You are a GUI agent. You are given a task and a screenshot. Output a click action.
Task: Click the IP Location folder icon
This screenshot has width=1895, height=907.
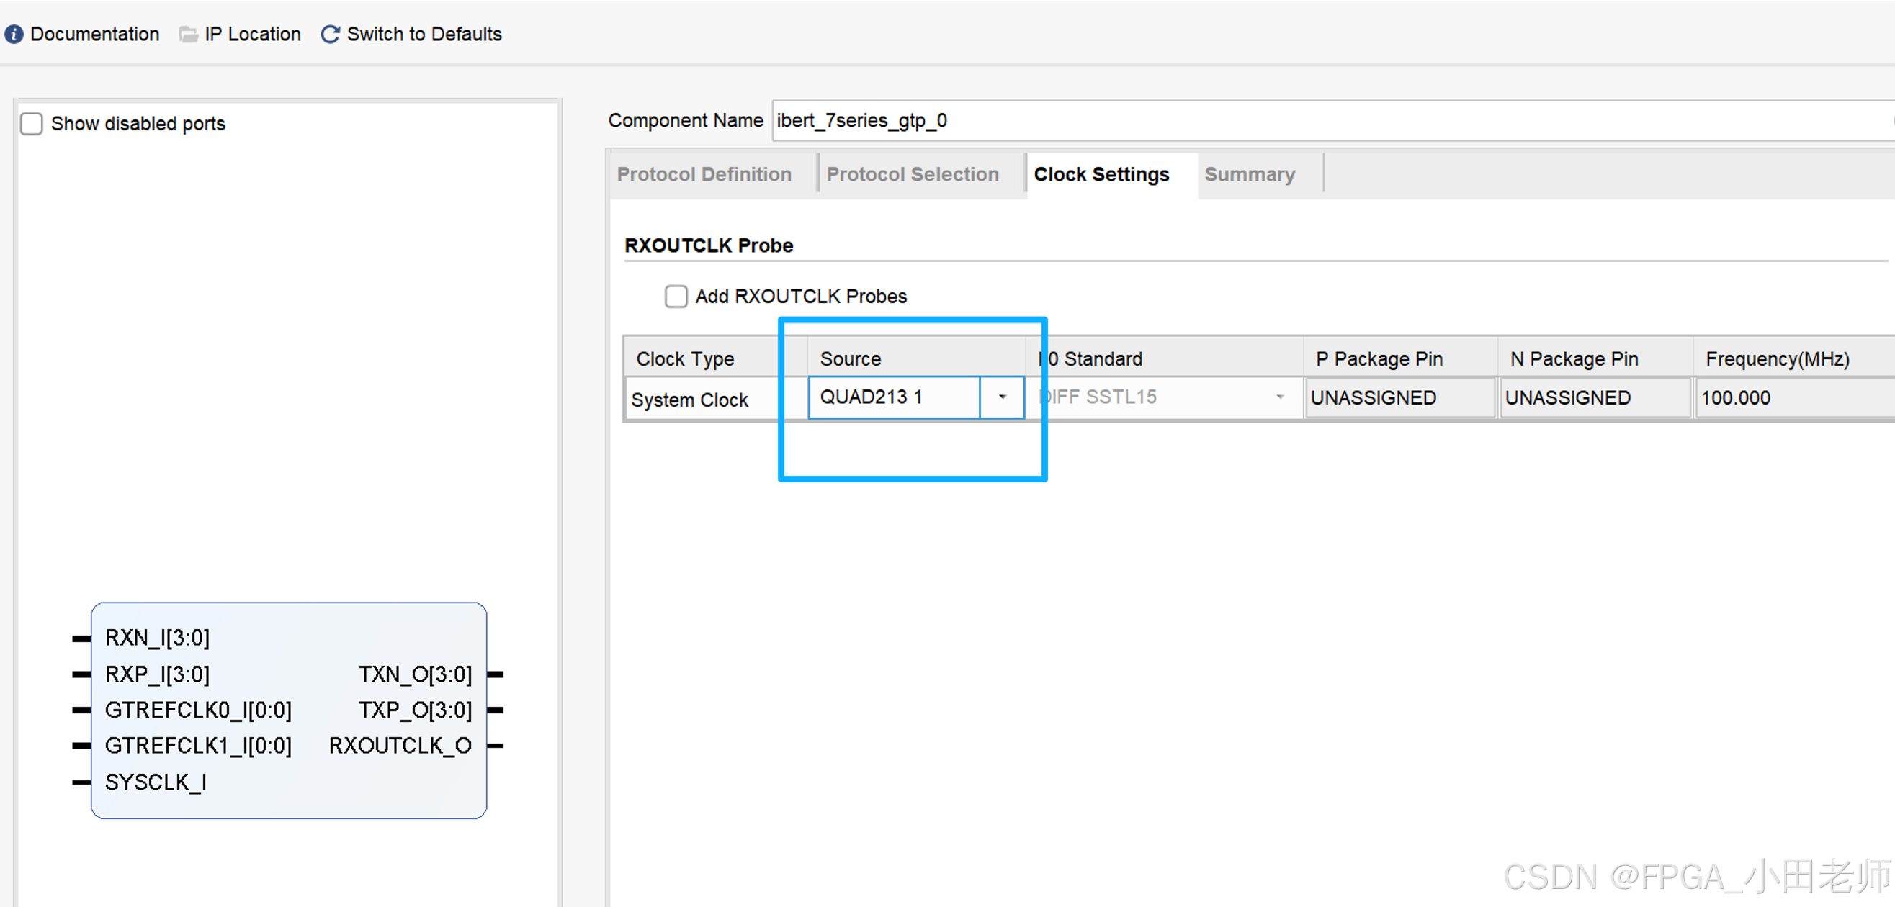click(188, 35)
